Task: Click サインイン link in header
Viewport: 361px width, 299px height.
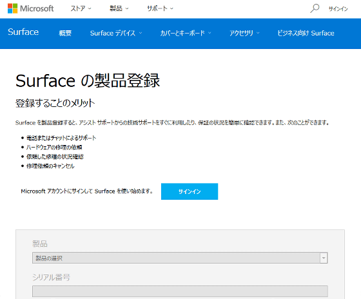Action: (338, 9)
